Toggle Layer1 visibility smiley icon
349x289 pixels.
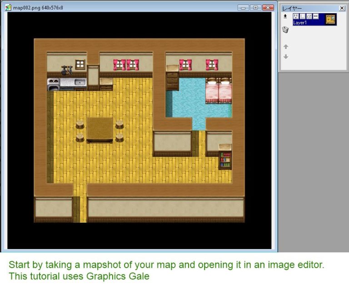pos(296,16)
